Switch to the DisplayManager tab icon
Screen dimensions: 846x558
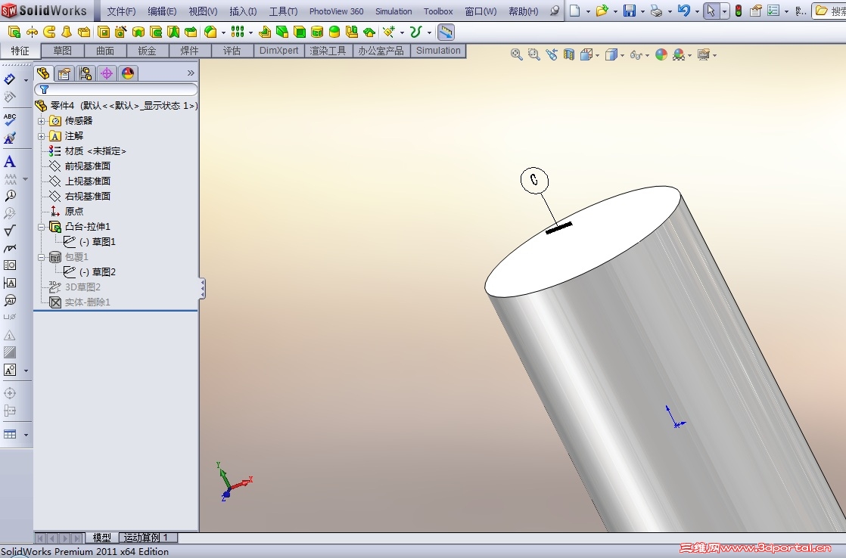[x=128, y=73]
